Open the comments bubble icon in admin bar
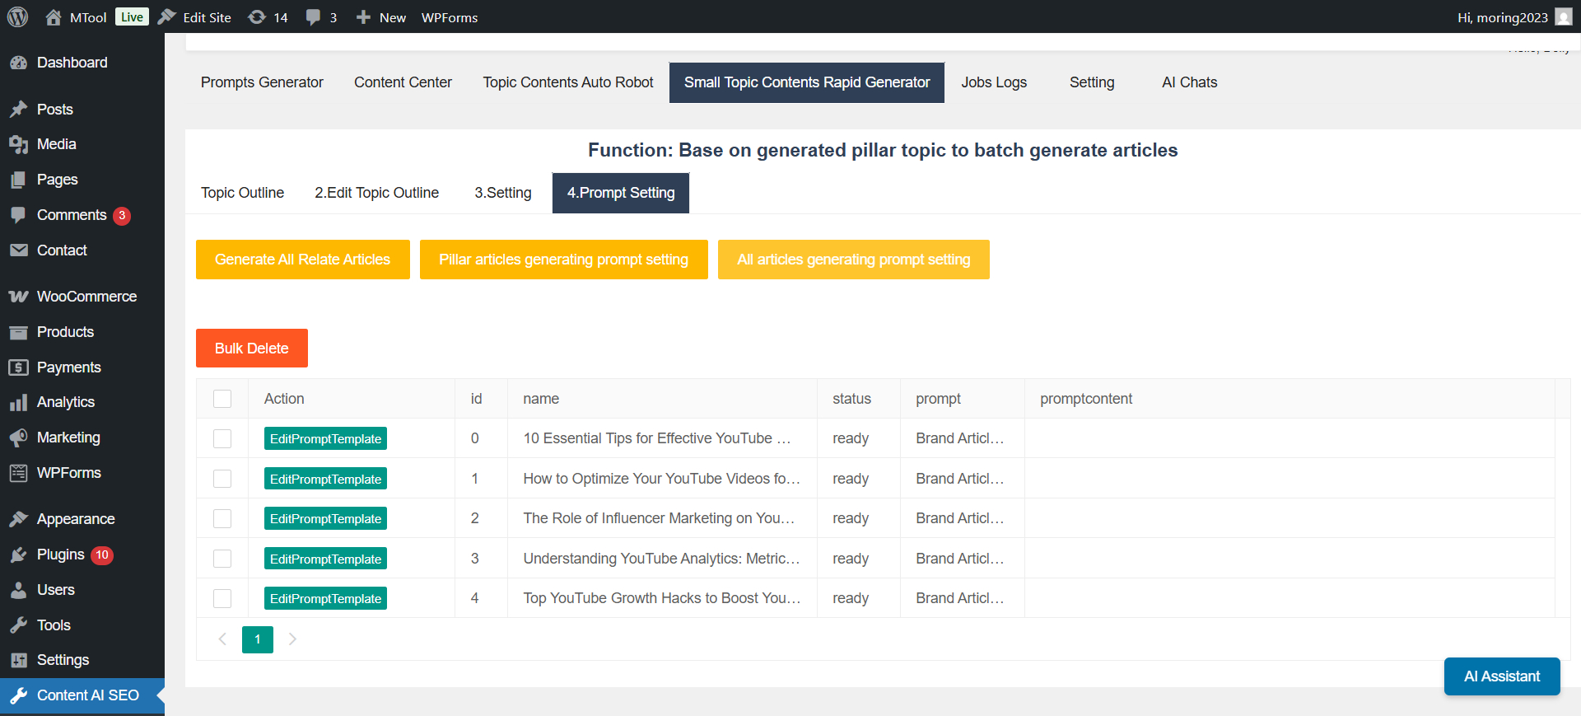The image size is (1581, 716). (x=313, y=17)
